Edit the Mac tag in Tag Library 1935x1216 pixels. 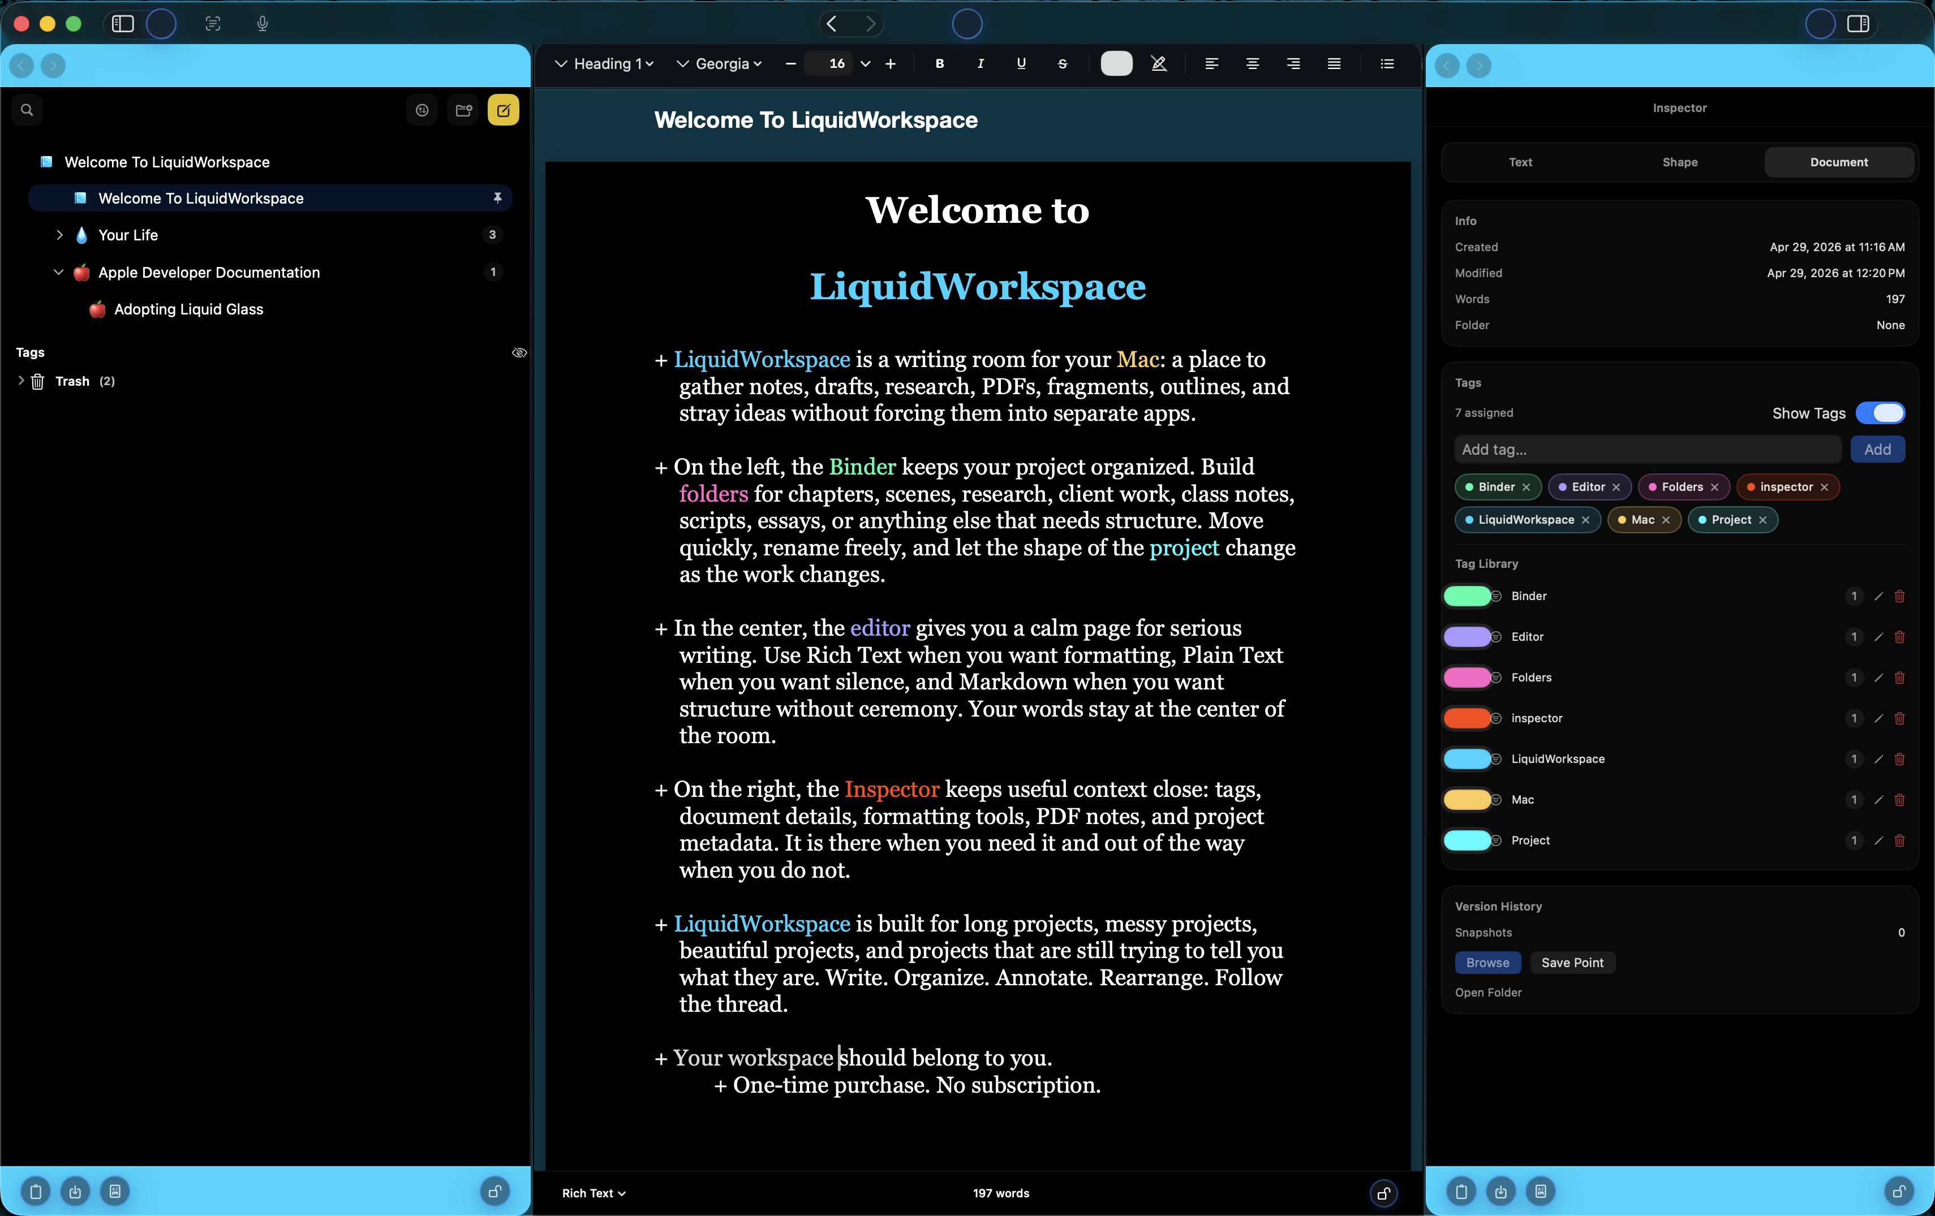click(x=1878, y=800)
